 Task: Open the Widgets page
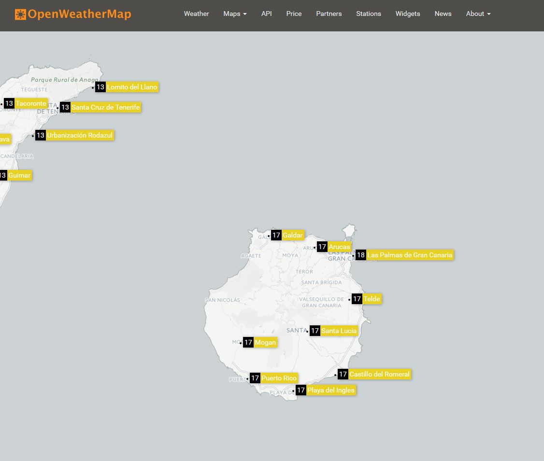(x=407, y=14)
